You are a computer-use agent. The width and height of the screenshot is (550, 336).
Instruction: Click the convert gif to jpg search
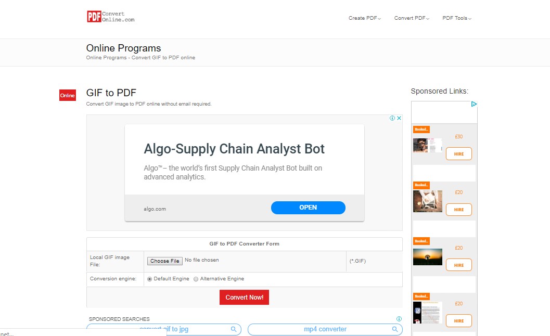click(164, 329)
